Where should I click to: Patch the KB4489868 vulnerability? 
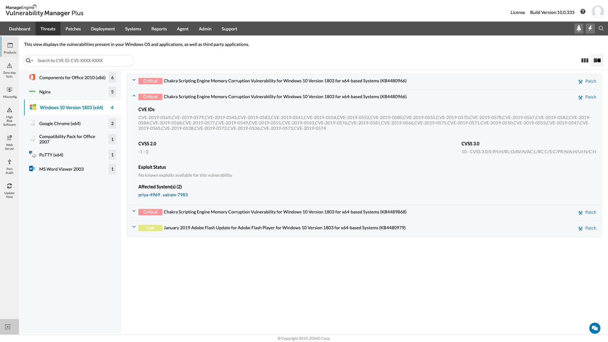tap(587, 212)
